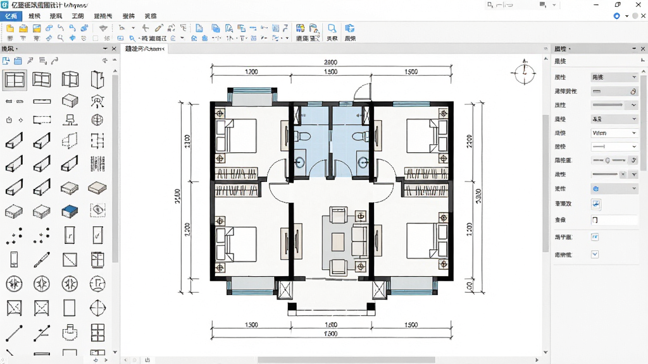Choose the globe symbol in the shape library

(97, 120)
